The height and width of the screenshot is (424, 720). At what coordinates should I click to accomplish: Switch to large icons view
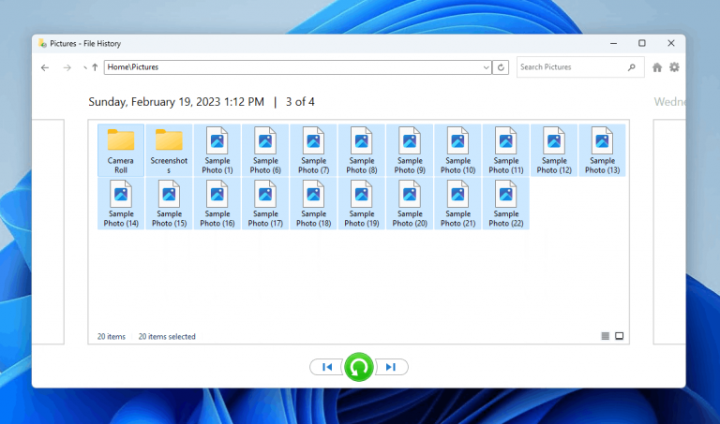pos(619,336)
